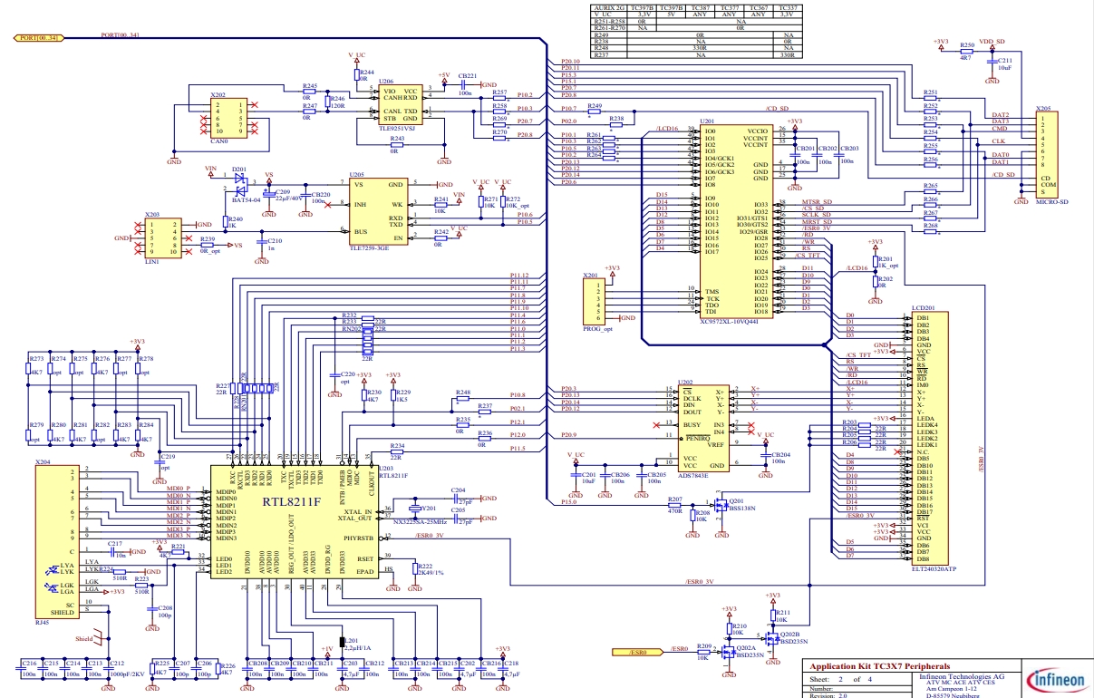Click the L201 inductor designator
Screen dimensions: 1094x698
[x=352, y=640]
